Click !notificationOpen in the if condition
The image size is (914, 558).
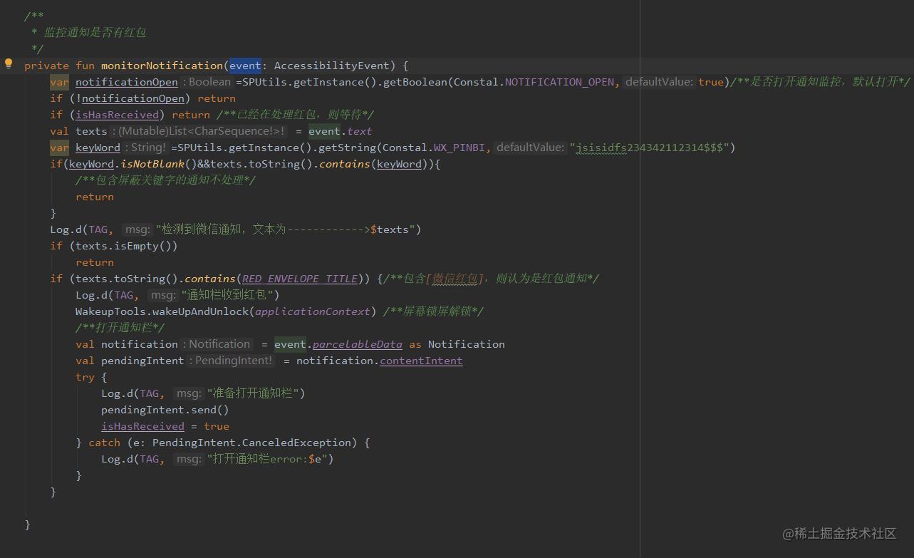click(x=130, y=98)
